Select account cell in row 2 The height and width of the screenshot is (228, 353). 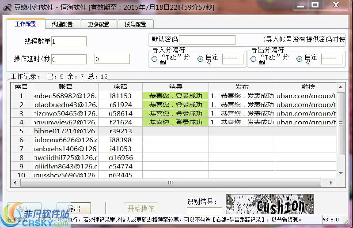(65, 105)
